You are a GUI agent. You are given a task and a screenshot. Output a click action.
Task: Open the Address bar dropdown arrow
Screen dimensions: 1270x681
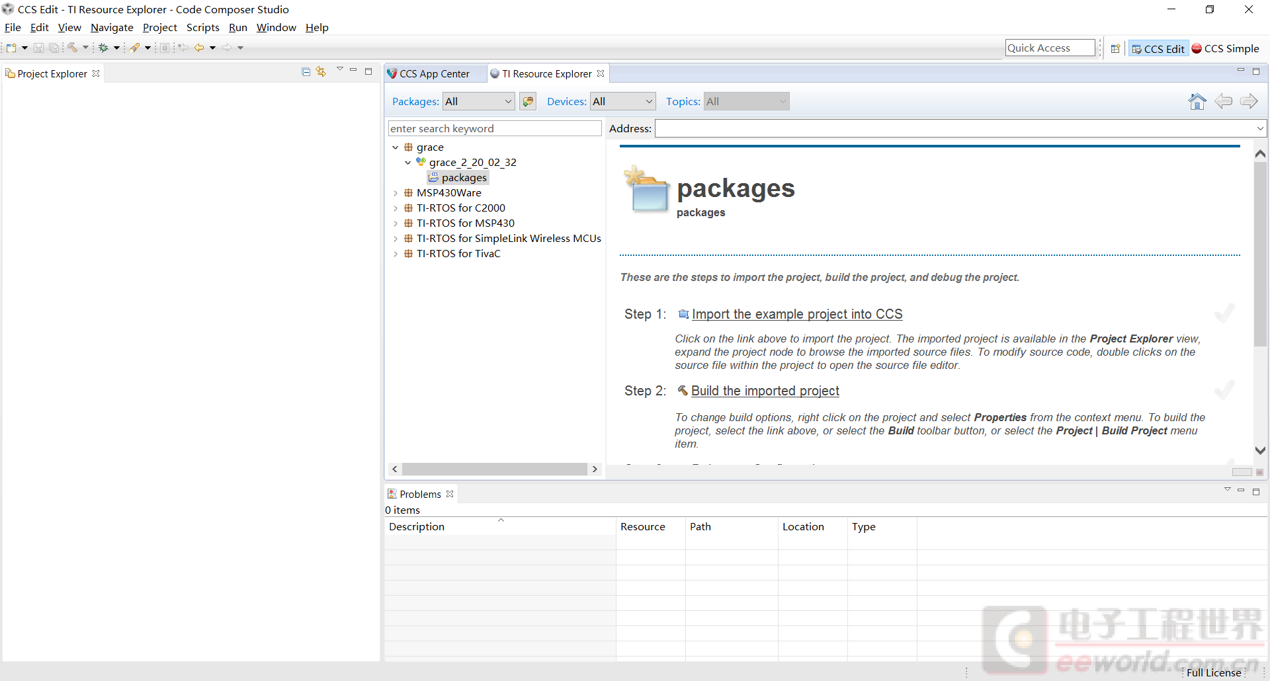point(1260,128)
